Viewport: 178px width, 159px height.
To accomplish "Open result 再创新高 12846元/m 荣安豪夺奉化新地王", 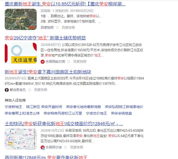I will (x=46, y=157).
